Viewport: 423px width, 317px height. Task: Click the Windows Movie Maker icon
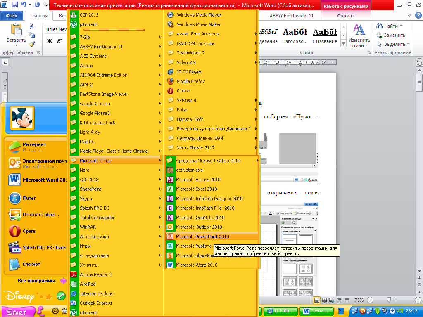[x=170, y=24]
